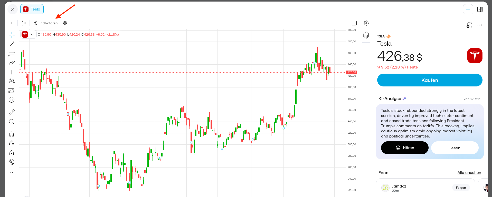Select the Tesla tab at top
This screenshot has height=197, width=492.
[32, 9]
